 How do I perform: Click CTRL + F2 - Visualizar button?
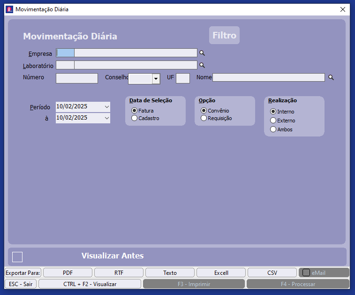tap(90, 284)
